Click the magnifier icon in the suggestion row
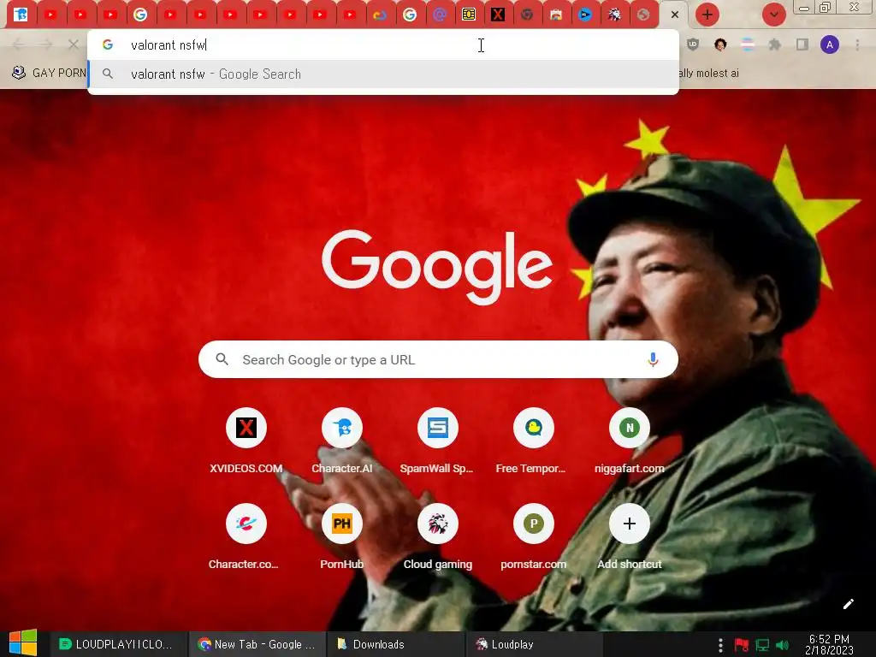 click(x=108, y=74)
